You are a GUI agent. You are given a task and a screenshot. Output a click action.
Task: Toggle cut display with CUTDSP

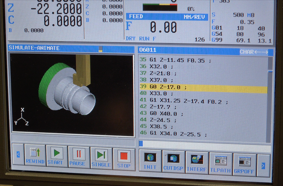(x=173, y=162)
